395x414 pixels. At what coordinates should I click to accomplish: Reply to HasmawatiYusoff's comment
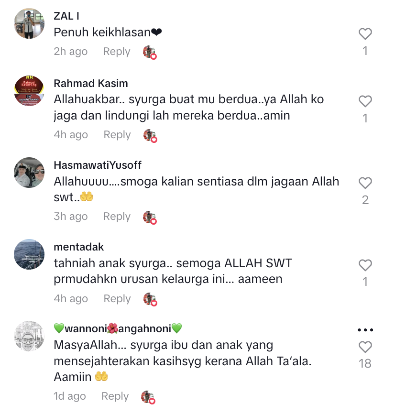(x=117, y=216)
